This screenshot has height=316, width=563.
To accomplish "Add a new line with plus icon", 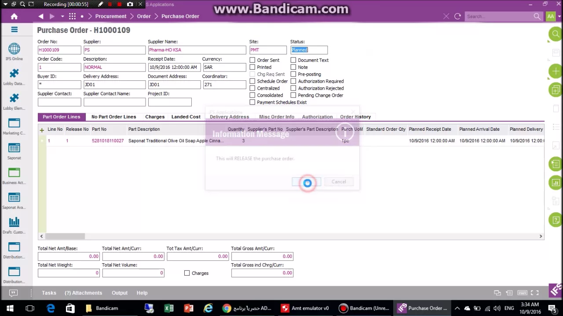I will [42, 130].
